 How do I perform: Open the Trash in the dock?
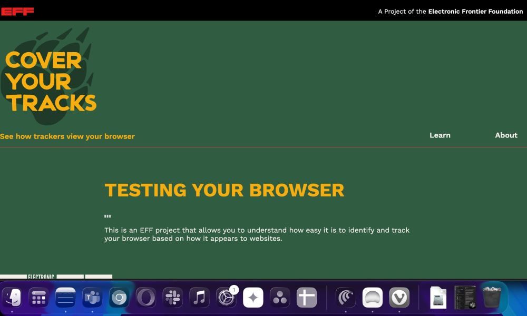pos(492,298)
